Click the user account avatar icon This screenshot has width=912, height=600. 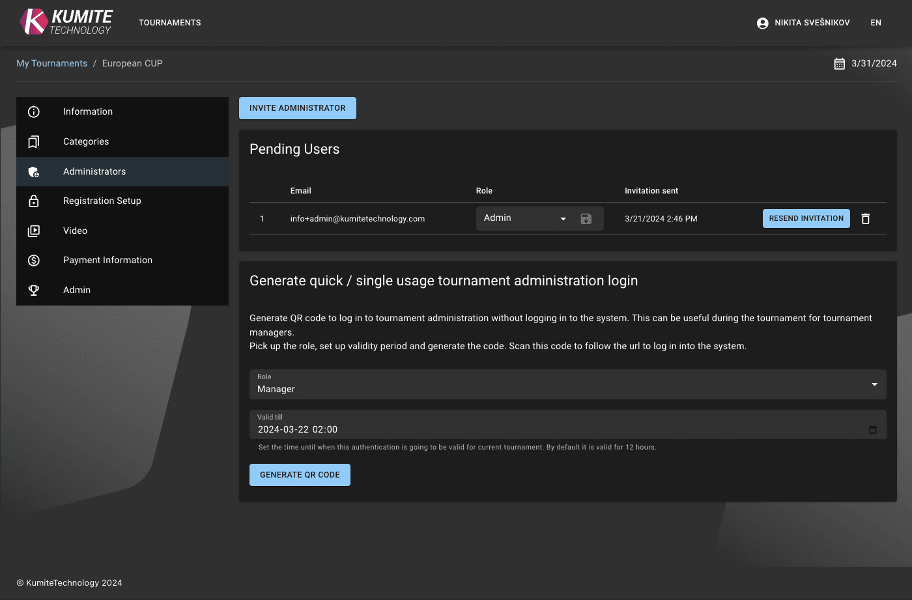point(762,23)
